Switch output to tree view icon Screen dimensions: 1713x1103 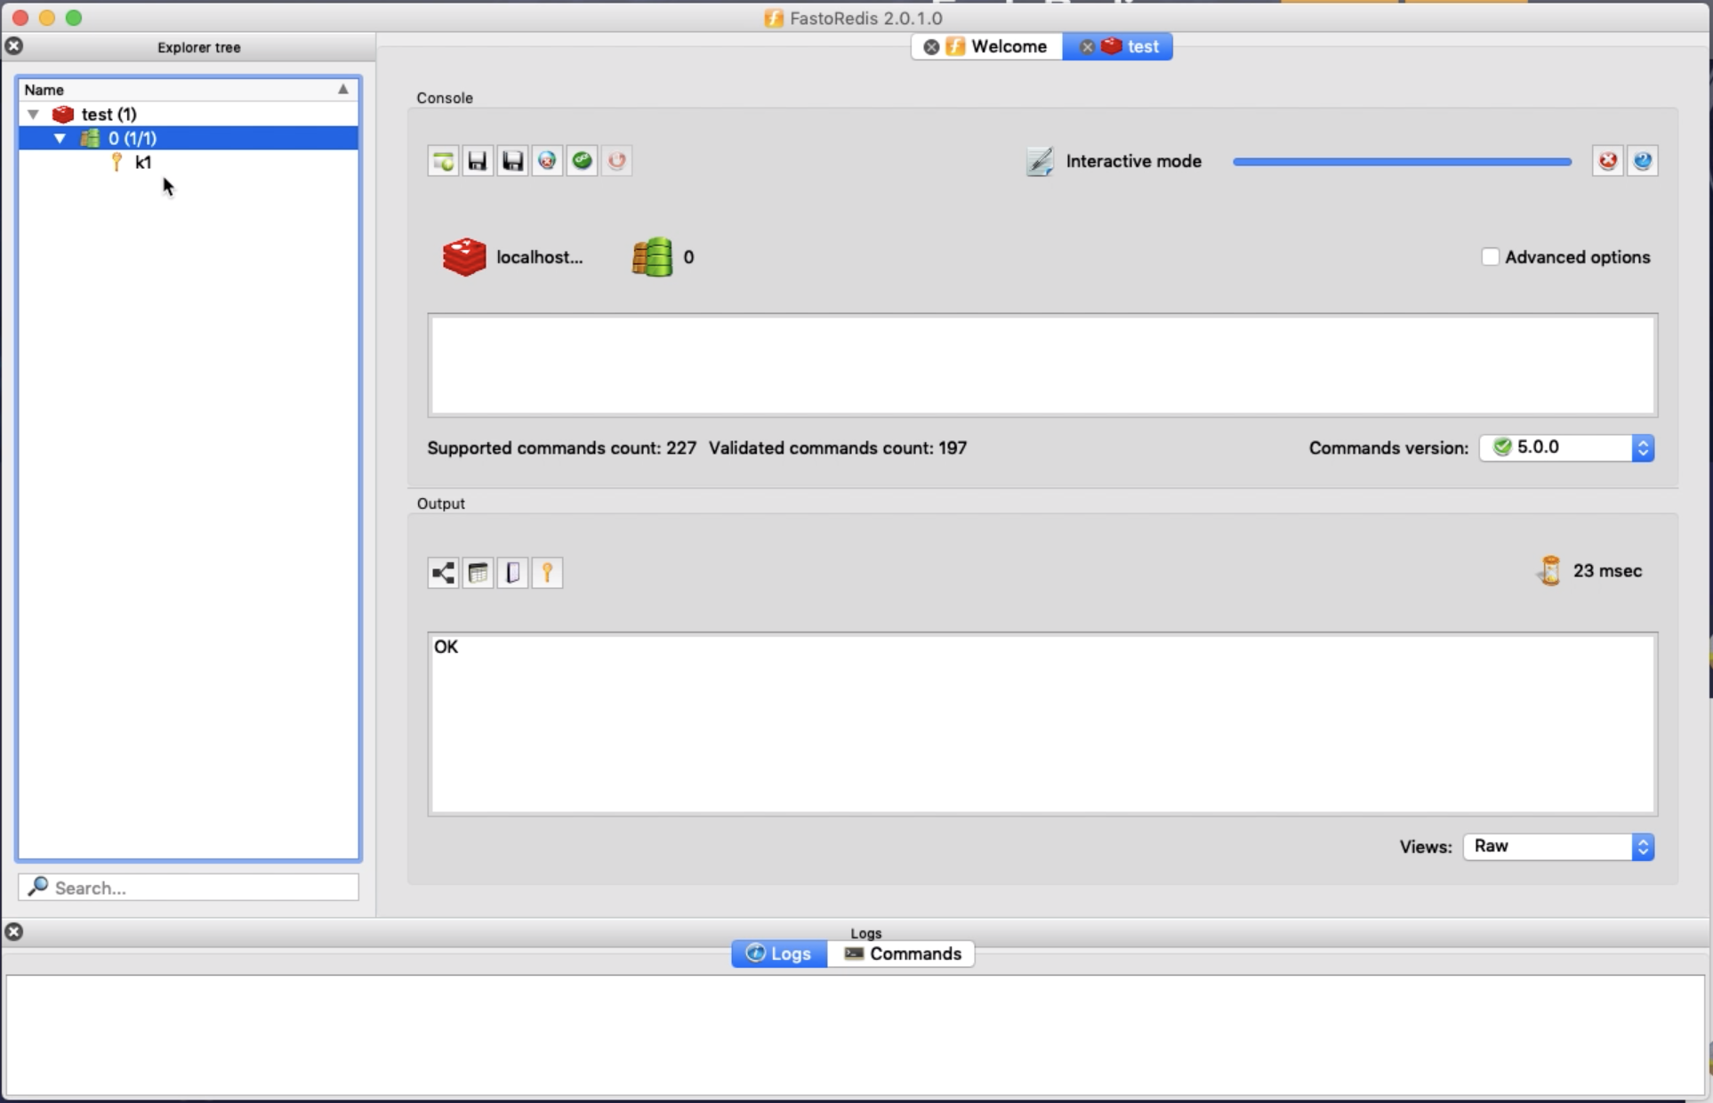coord(443,573)
